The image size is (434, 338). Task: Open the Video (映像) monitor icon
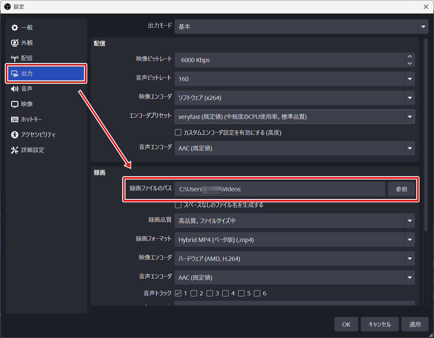[15, 104]
